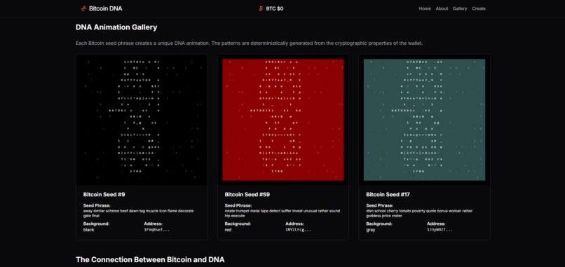Go to the Home page

(425, 8)
